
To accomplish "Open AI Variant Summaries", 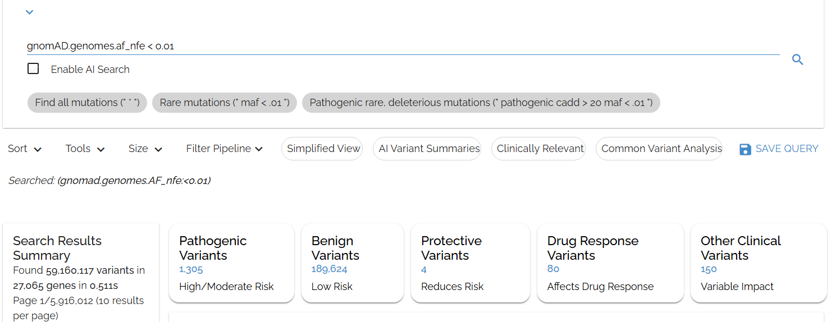I will point(429,149).
